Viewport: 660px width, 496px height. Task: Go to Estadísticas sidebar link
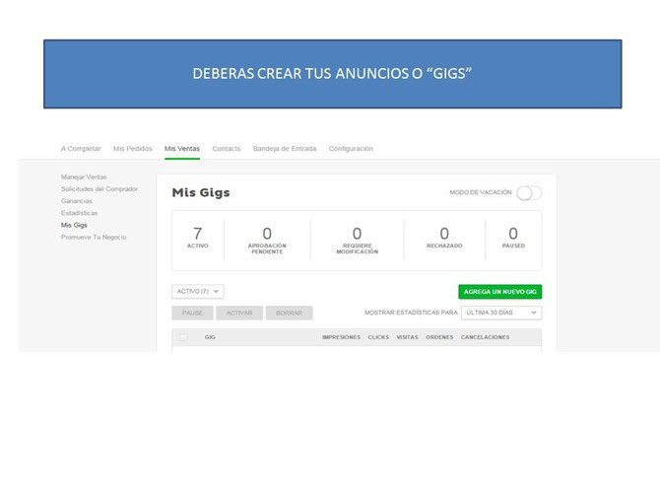coord(79,213)
